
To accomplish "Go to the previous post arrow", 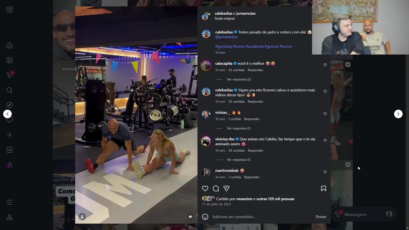I will tap(7, 114).
